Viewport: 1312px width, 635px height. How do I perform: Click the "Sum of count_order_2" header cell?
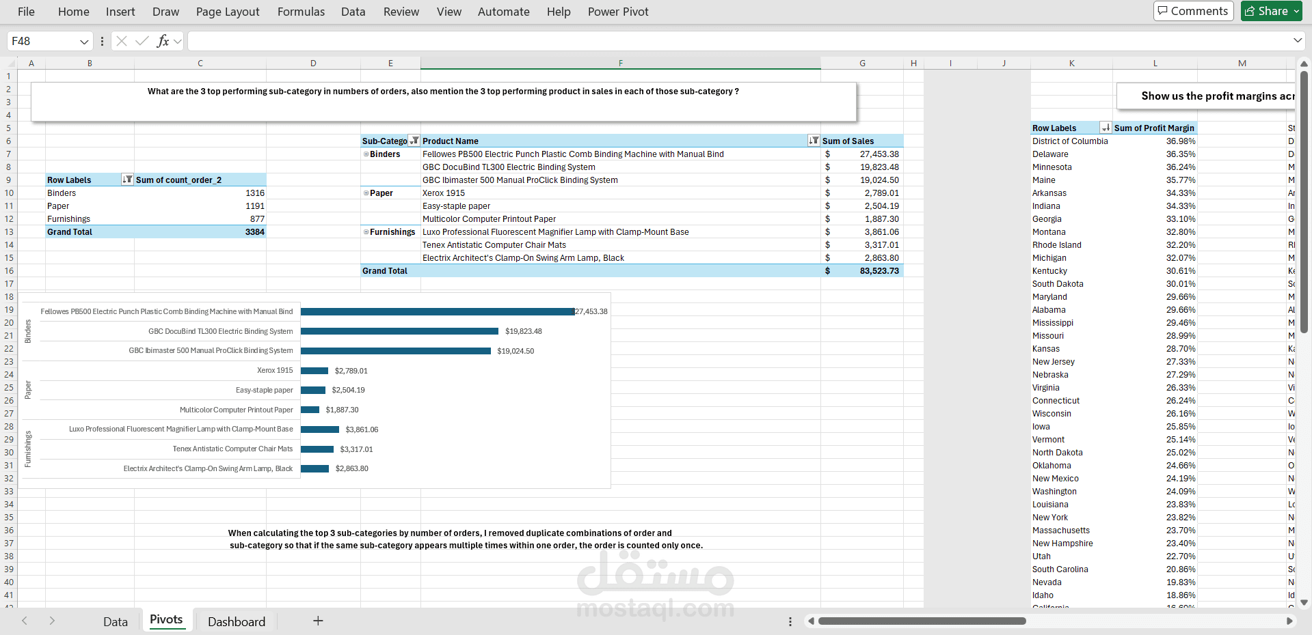(200, 180)
